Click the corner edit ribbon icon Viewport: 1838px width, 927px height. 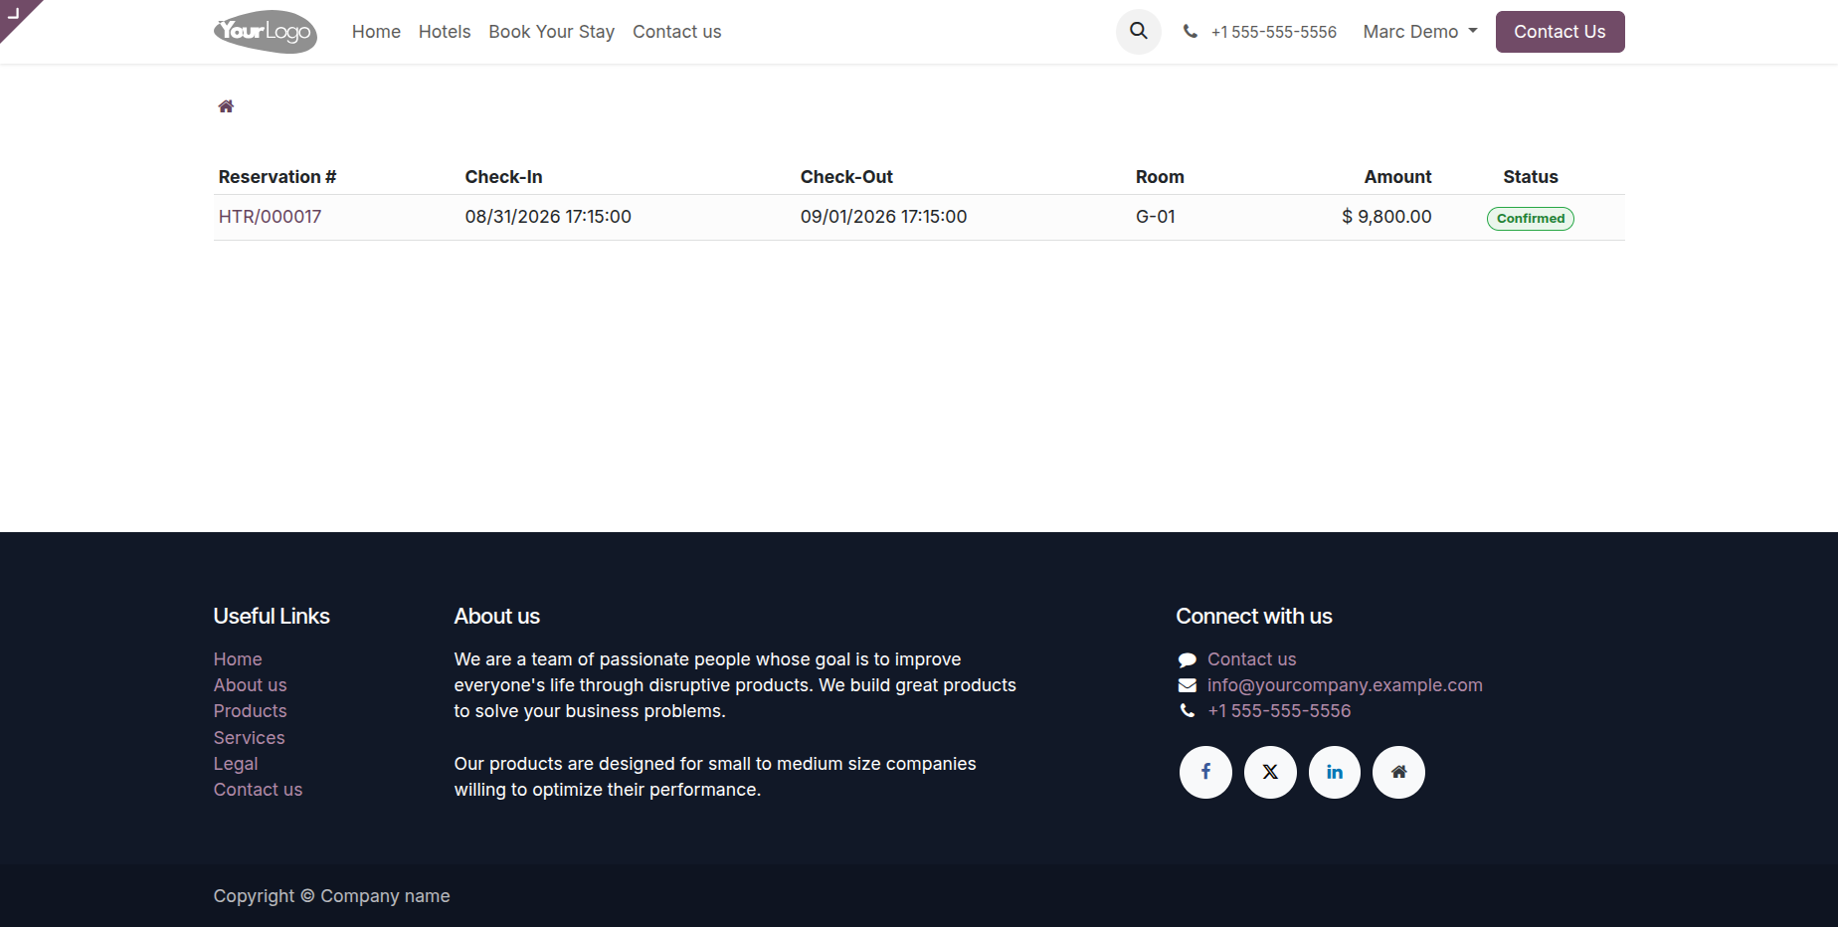[x=14, y=13]
